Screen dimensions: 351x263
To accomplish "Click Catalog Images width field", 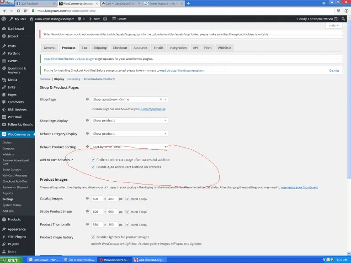I will (x=97, y=199).
